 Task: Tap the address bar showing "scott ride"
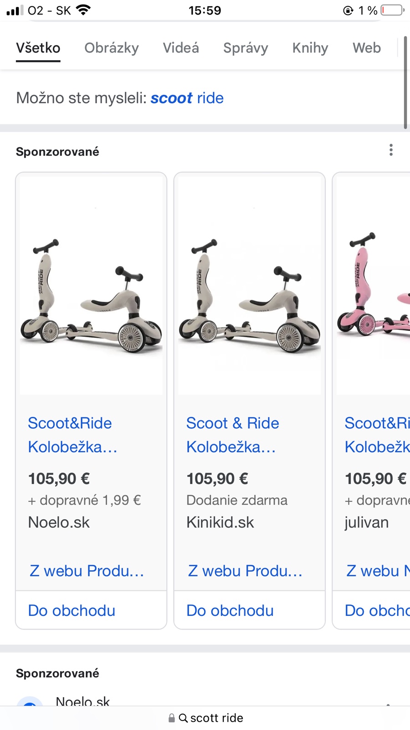[216, 718]
